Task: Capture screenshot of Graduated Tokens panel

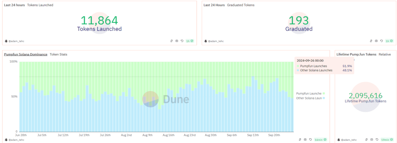Action: [x=376, y=41]
